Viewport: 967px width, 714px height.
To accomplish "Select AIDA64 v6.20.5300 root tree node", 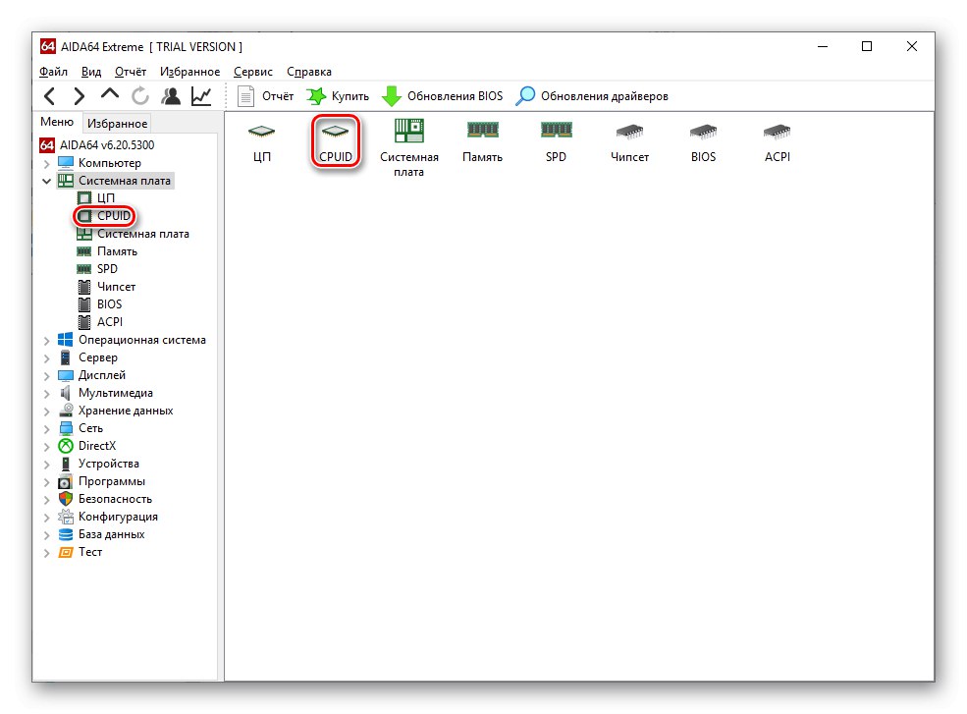I will 97,145.
